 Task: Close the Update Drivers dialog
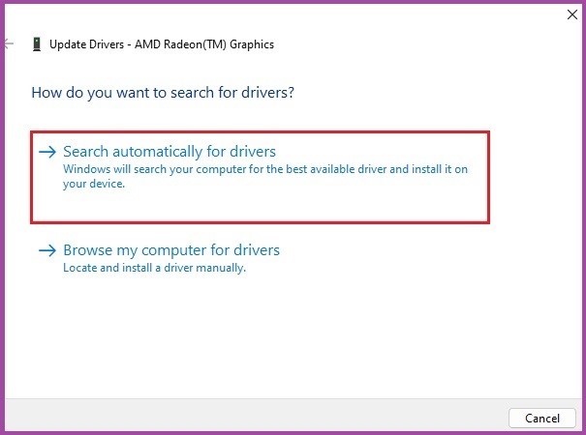point(572,14)
